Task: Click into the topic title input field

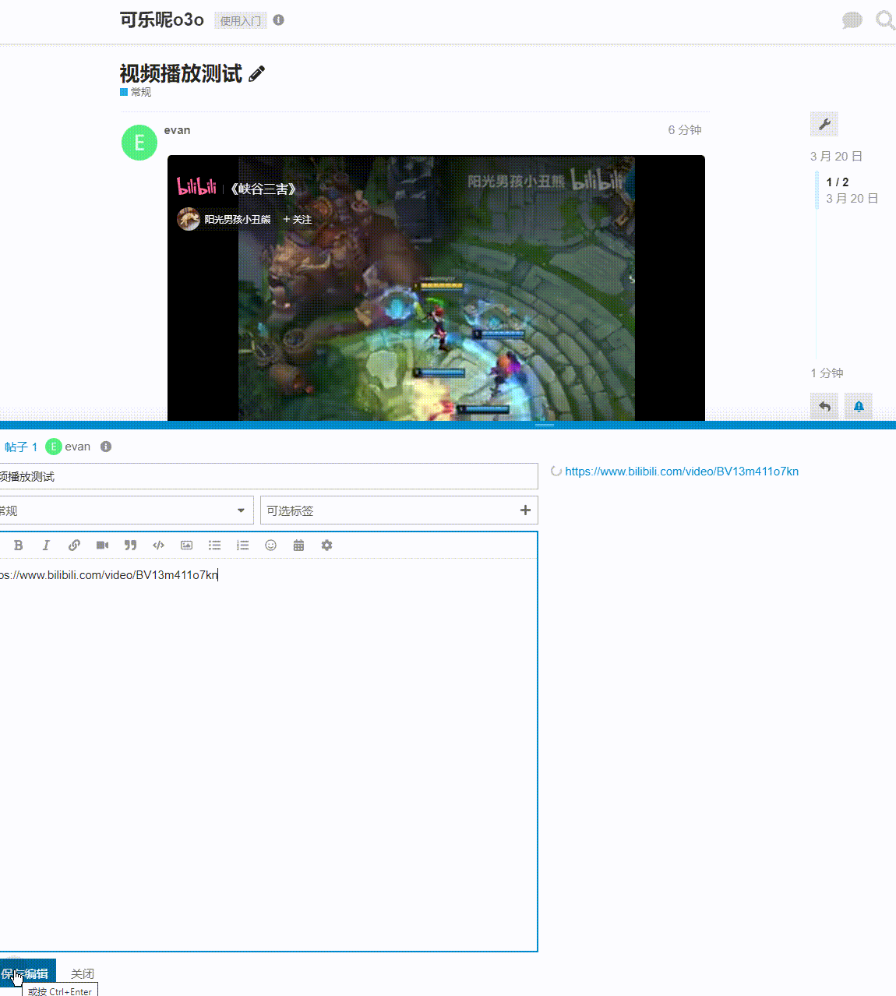Action: pos(269,476)
